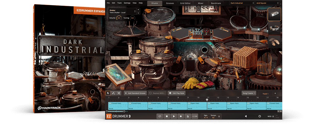Screen dimensions: 316x128
Task: Click the playhead marker on the timeline
Action: pyautogui.click(x=207, y=100)
